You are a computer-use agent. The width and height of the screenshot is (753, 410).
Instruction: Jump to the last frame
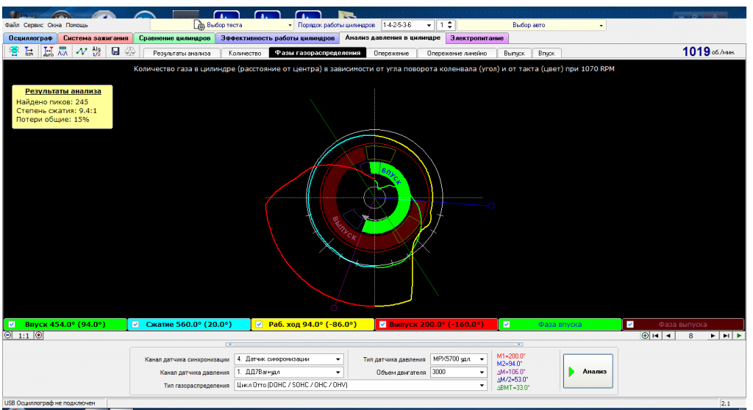tap(726, 336)
